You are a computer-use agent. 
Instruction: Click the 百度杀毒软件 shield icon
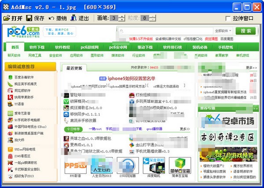[10, 77]
